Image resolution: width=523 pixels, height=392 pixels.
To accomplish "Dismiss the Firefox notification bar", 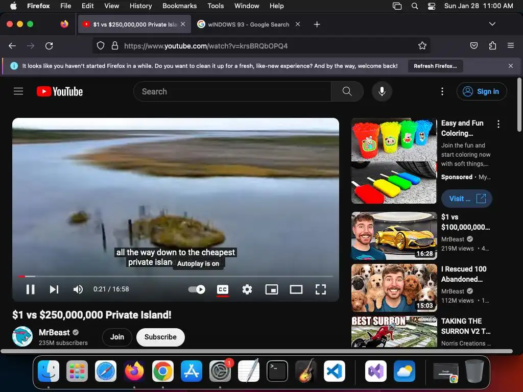I will [511, 66].
